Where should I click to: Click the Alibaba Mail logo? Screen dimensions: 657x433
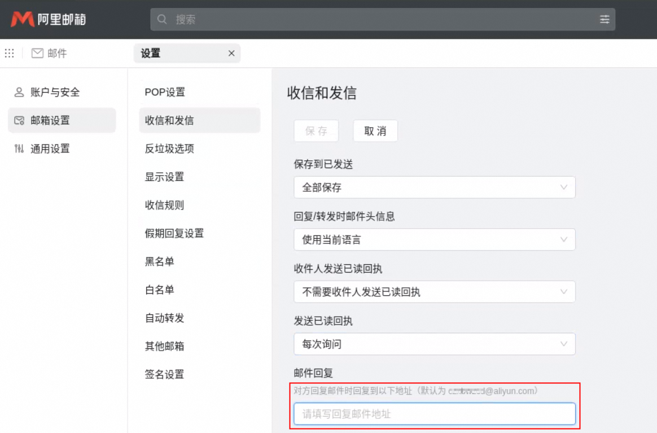48,20
